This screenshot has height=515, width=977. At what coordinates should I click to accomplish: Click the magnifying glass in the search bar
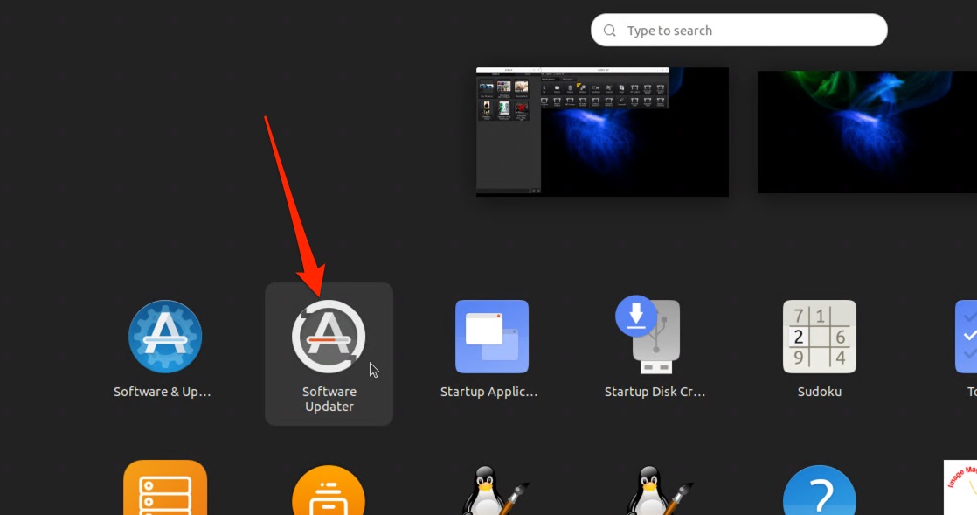point(609,31)
